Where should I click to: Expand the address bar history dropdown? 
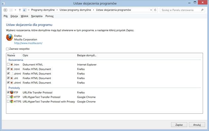coord(151,10)
